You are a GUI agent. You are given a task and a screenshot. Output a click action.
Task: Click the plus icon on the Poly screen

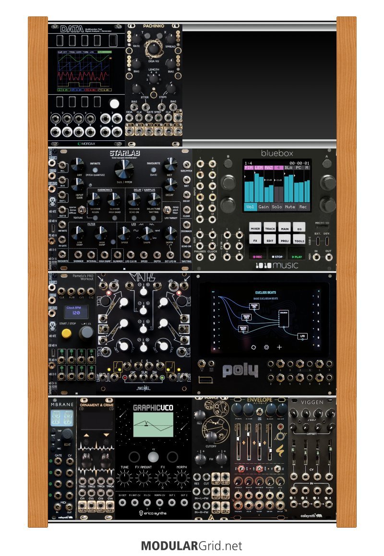pyautogui.click(x=279, y=347)
